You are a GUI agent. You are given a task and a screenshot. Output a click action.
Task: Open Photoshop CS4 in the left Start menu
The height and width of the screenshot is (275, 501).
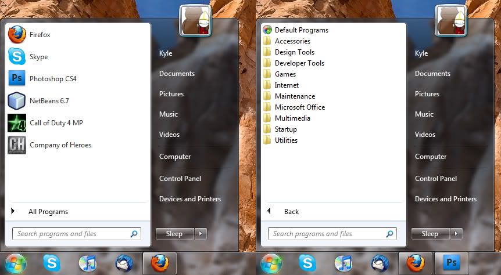click(78, 78)
